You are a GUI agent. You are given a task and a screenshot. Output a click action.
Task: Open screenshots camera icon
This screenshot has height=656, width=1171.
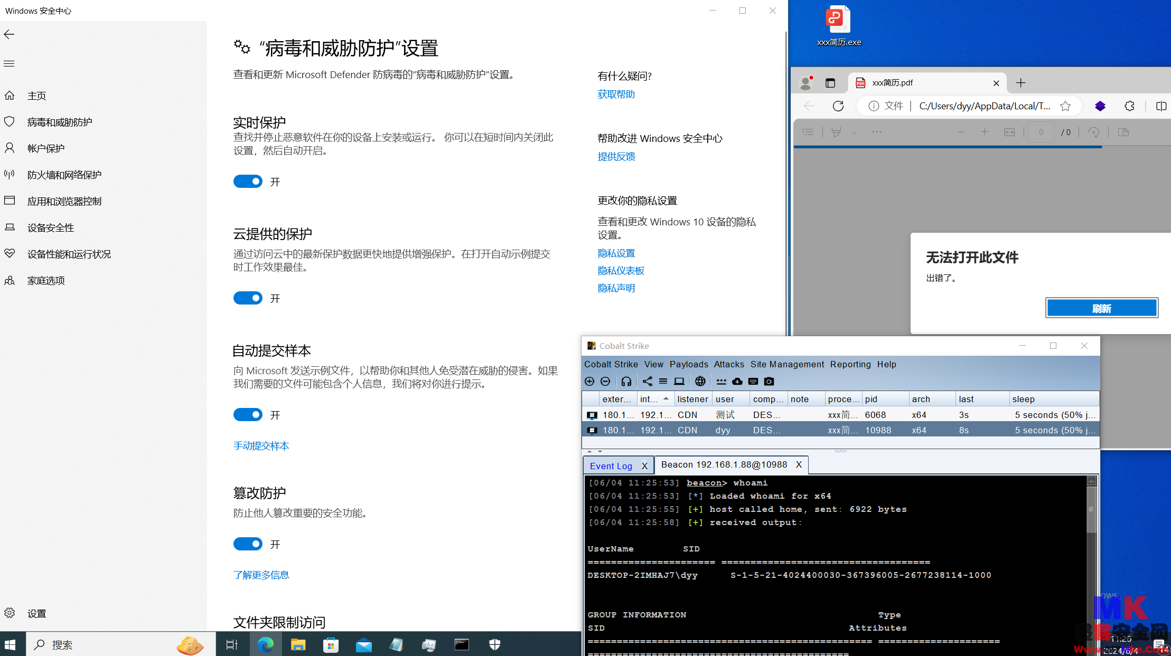[769, 382]
